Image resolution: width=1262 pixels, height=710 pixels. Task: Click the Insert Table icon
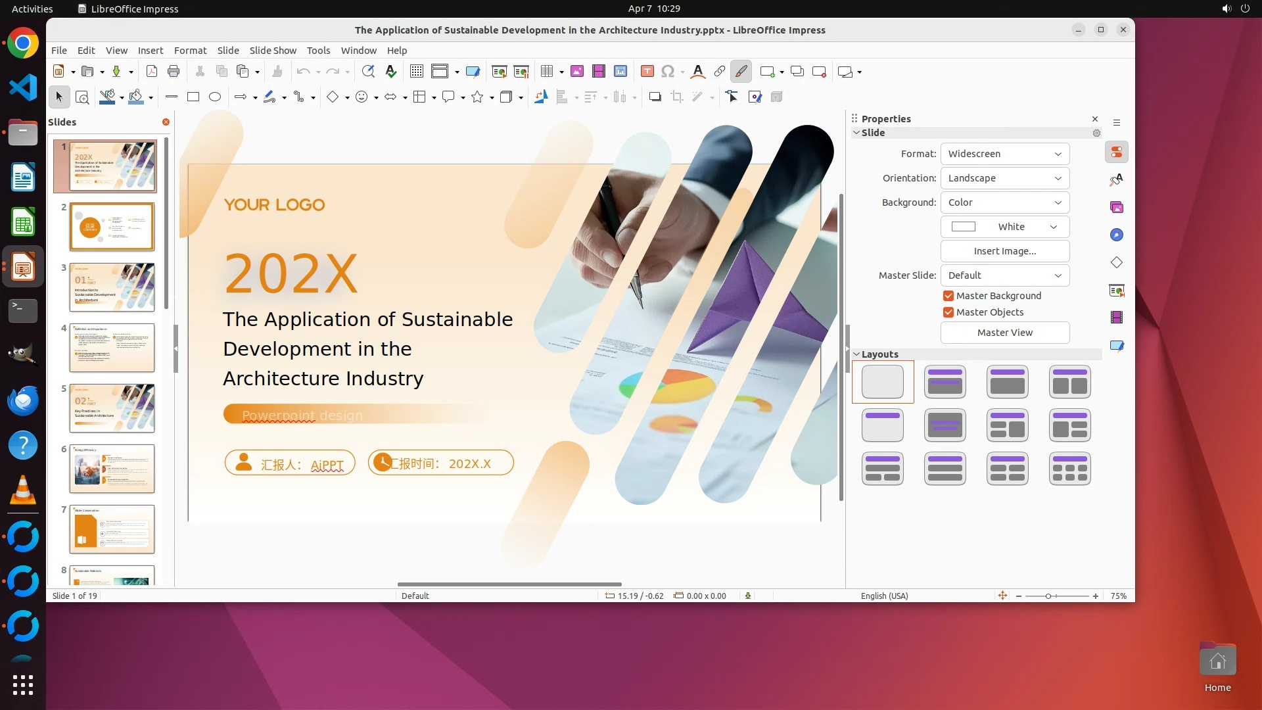(x=546, y=72)
